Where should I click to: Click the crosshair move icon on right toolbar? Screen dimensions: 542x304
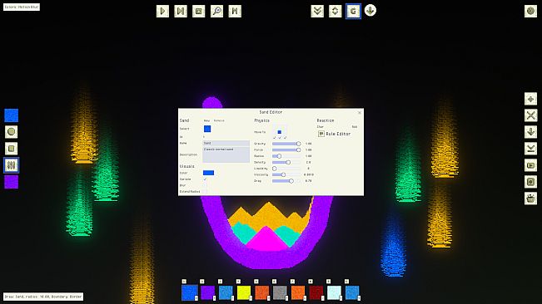point(530,99)
